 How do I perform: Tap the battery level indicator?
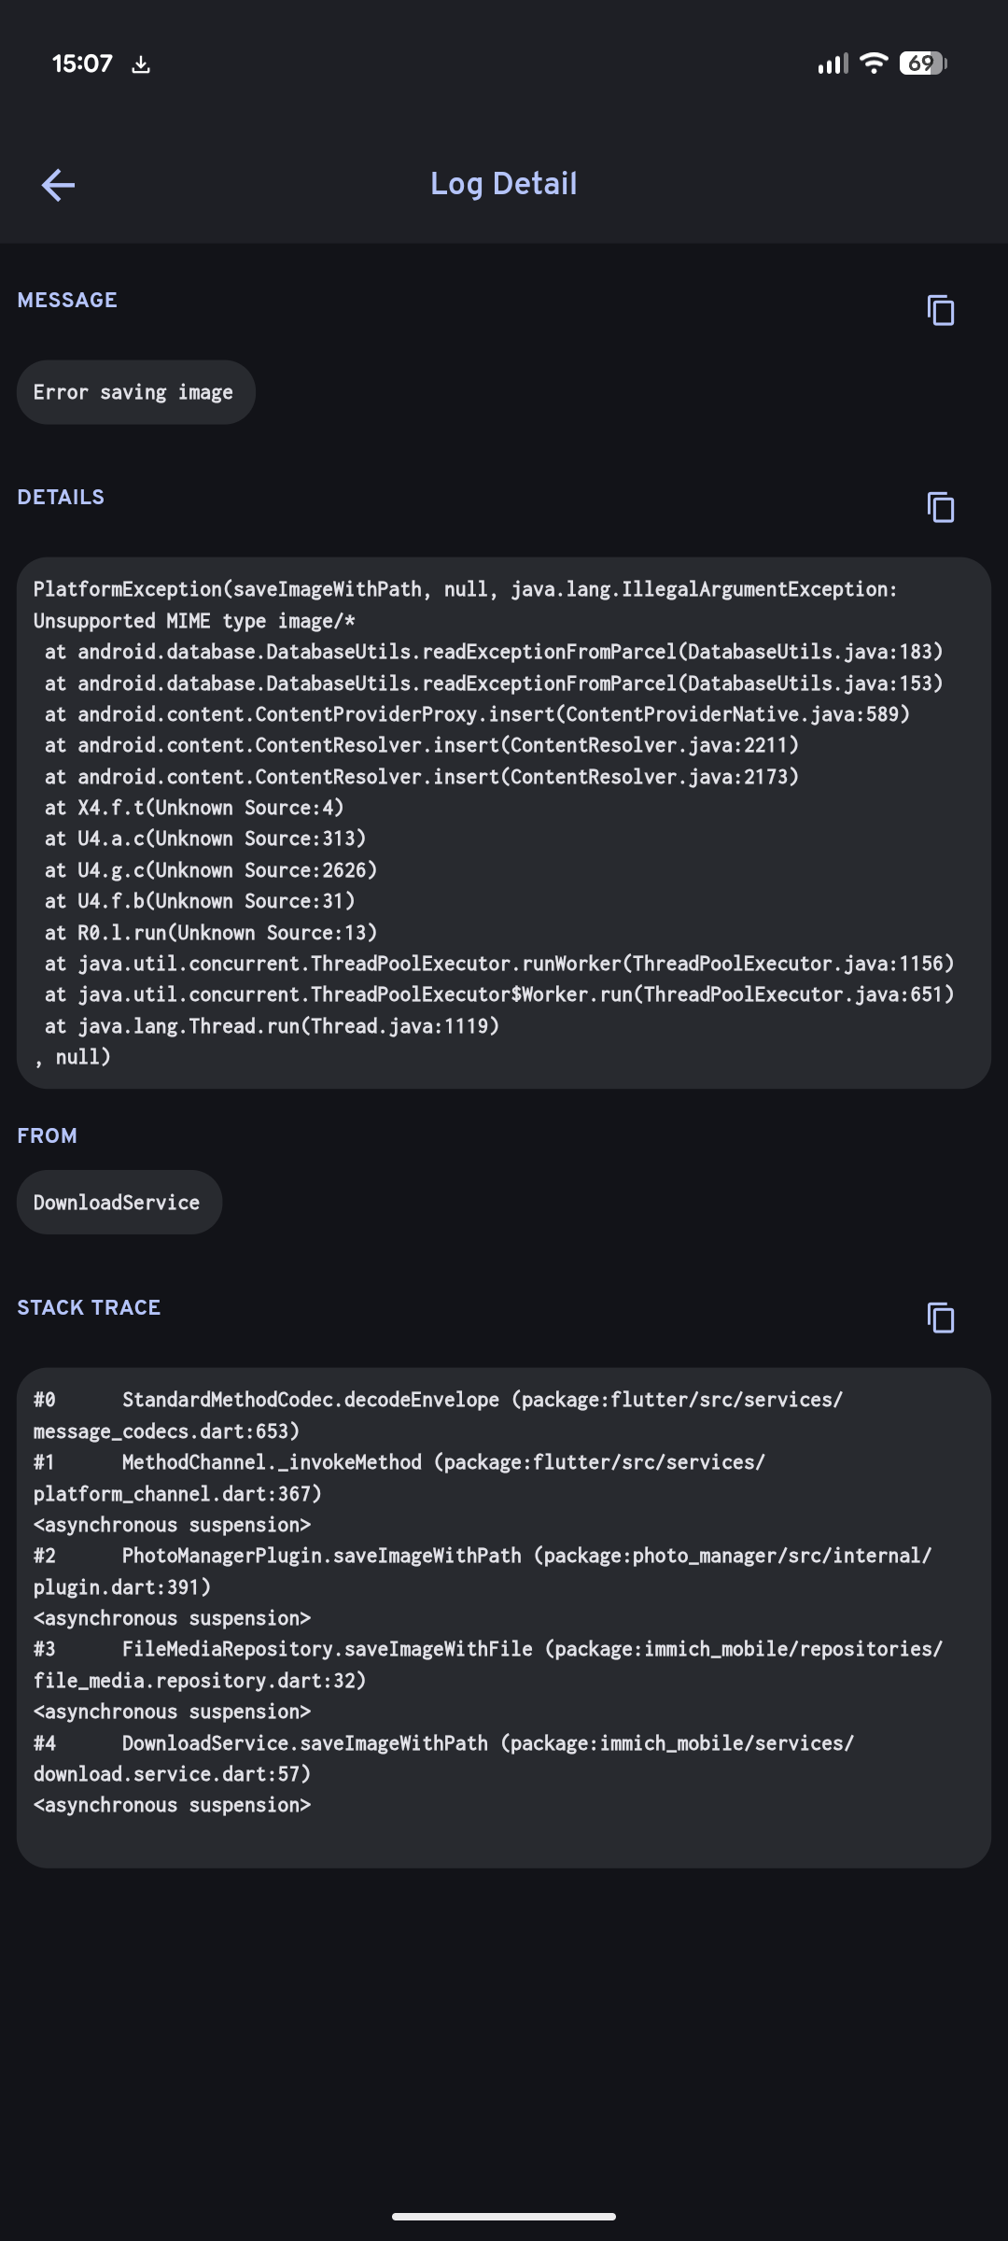click(x=922, y=63)
